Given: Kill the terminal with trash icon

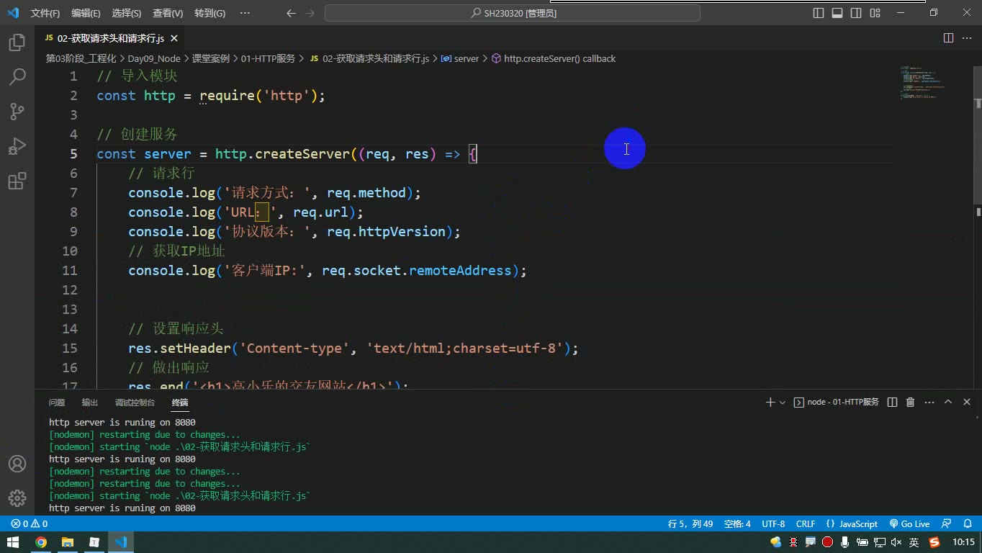Looking at the screenshot, I should (910, 403).
